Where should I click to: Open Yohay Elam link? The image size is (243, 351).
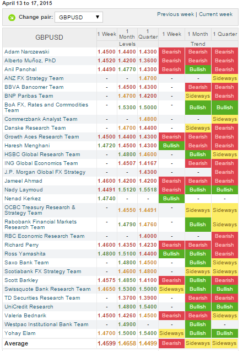pyautogui.click(x=20, y=333)
